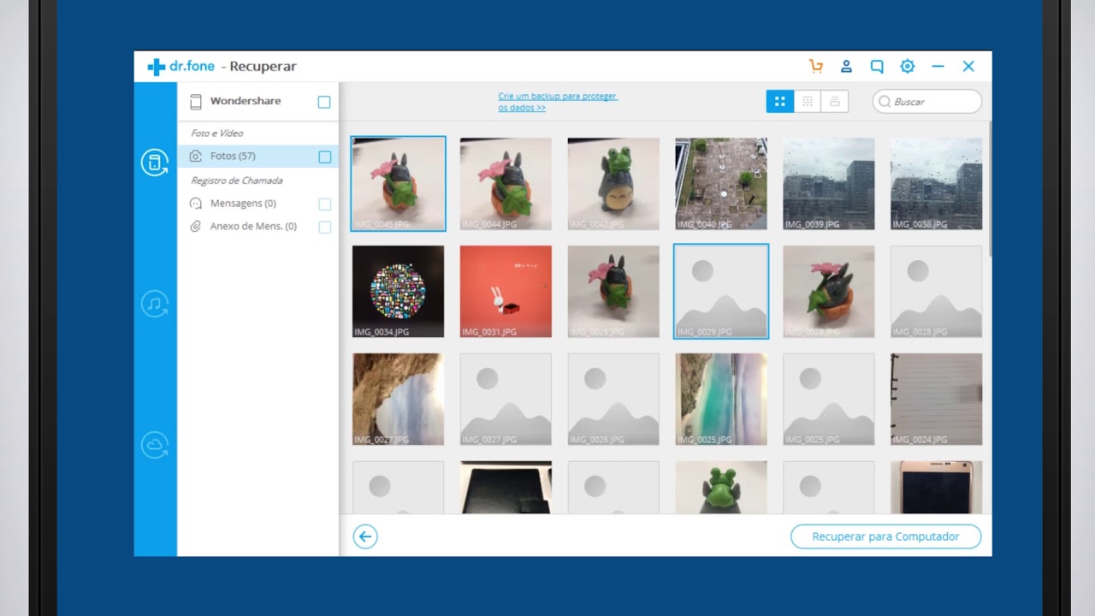
Task: Select the IMG_0038.JPG thumbnail
Action: (937, 184)
